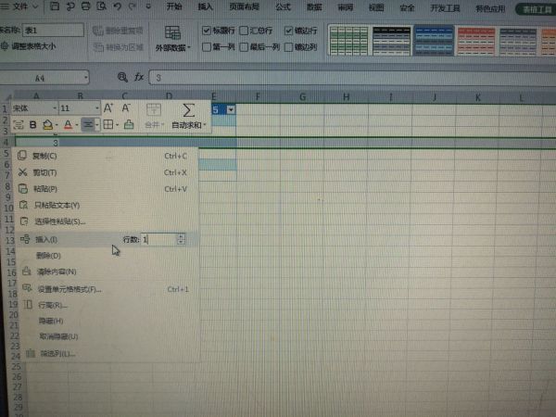The image size is (556, 417).
Task: Expand the filter dropdown arrow in column E header
Action: pyautogui.click(x=230, y=109)
